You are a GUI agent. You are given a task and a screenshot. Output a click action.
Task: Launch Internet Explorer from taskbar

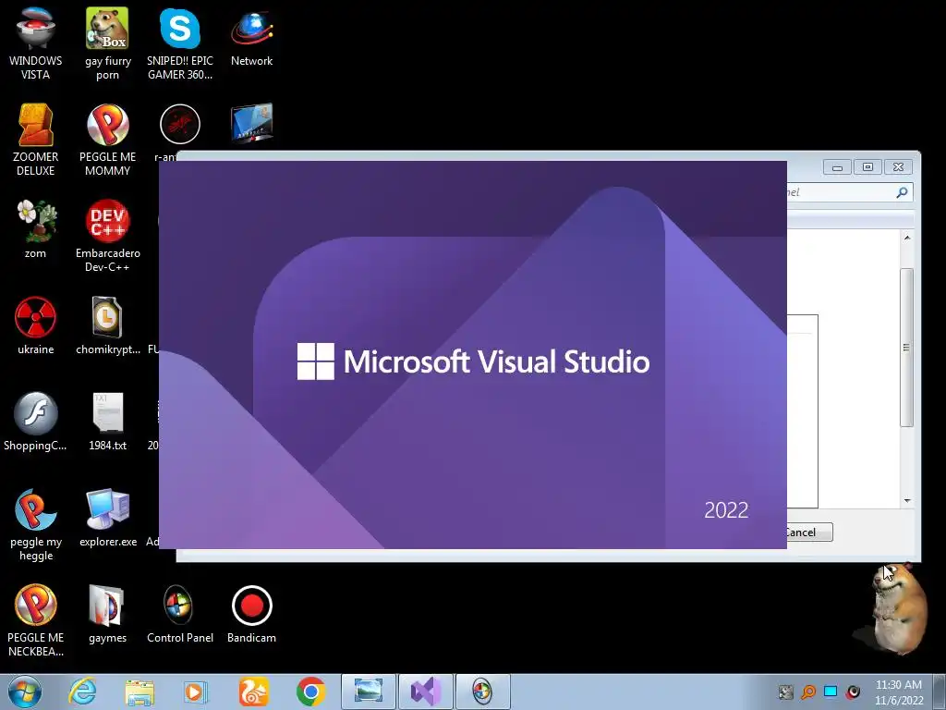pos(82,692)
